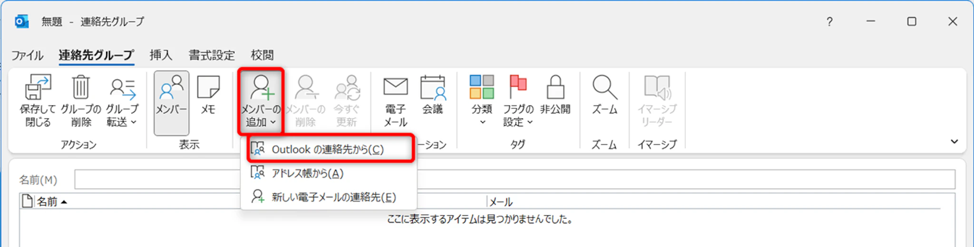The height and width of the screenshot is (247, 974).
Task: Collapse ribbon with chevron at right edge
Action: 954,142
